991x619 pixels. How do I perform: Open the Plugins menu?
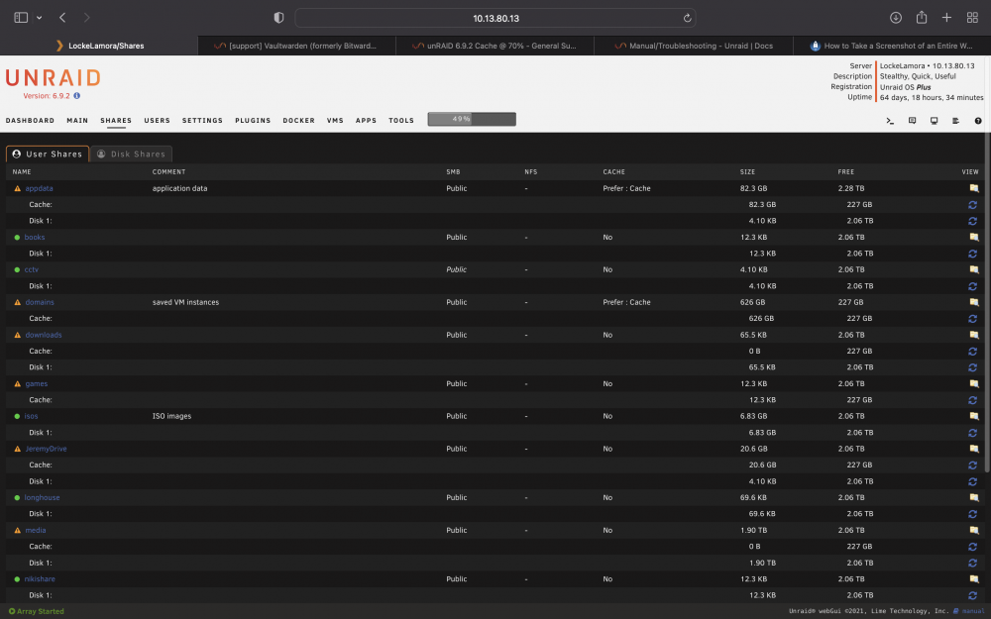pyautogui.click(x=253, y=120)
